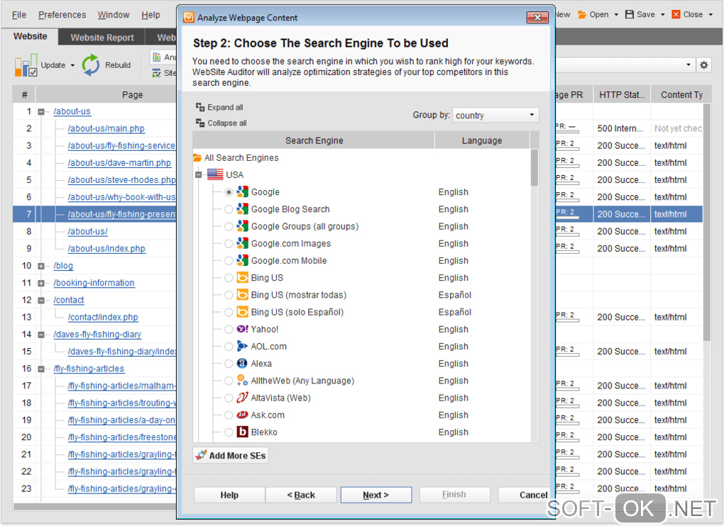Open the Help menu in menu bar
The image size is (724, 526).
point(150,15)
